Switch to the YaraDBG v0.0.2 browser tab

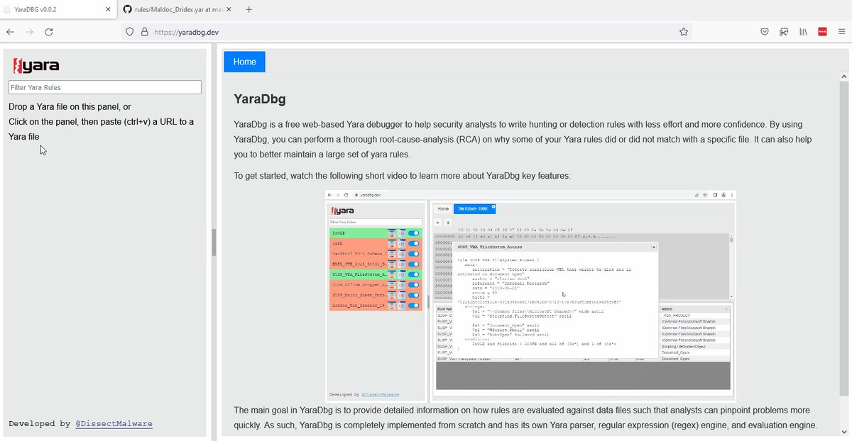click(x=58, y=10)
